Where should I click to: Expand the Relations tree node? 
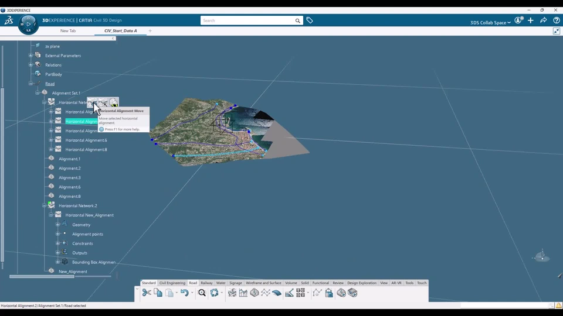click(30, 65)
